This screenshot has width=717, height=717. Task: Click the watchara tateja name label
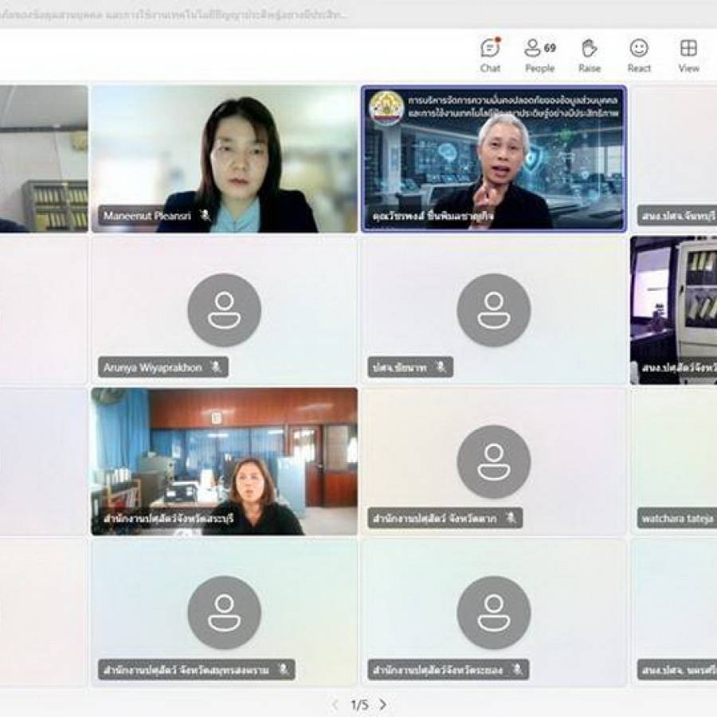(x=677, y=519)
